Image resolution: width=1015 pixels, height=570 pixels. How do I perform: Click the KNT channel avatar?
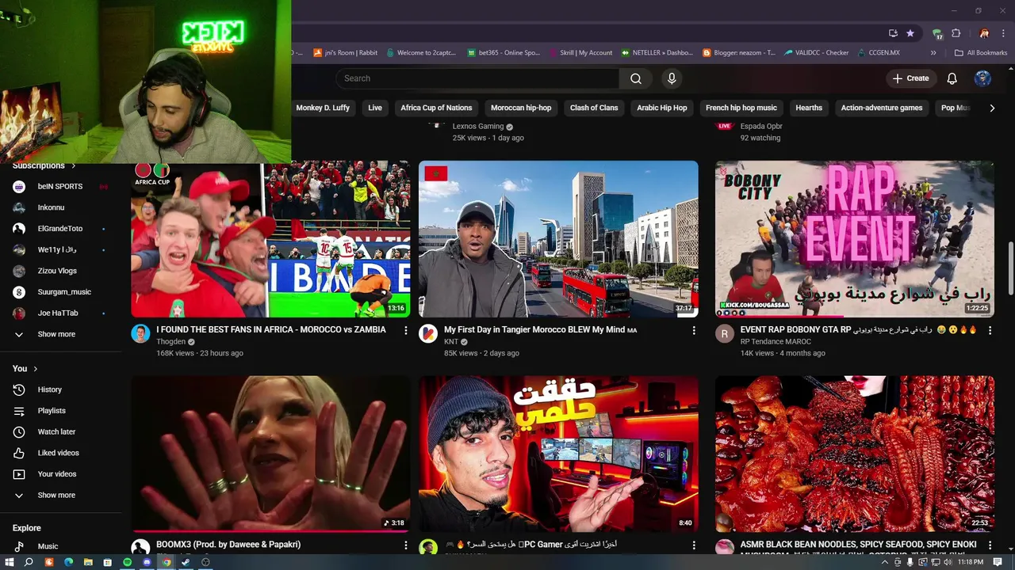[x=428, y=333]
